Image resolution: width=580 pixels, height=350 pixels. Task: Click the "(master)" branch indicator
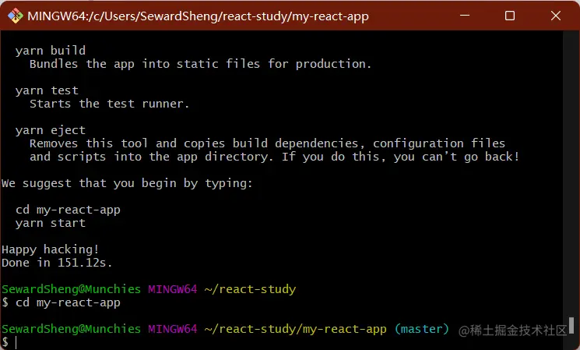(422, 329)
